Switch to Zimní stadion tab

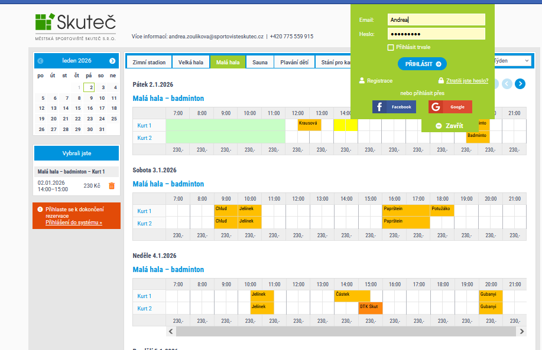[149, 62]
